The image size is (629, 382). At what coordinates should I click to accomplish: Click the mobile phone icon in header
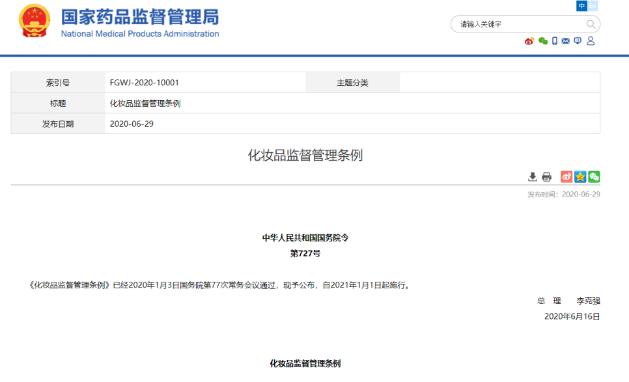click(x=555, y=41)
